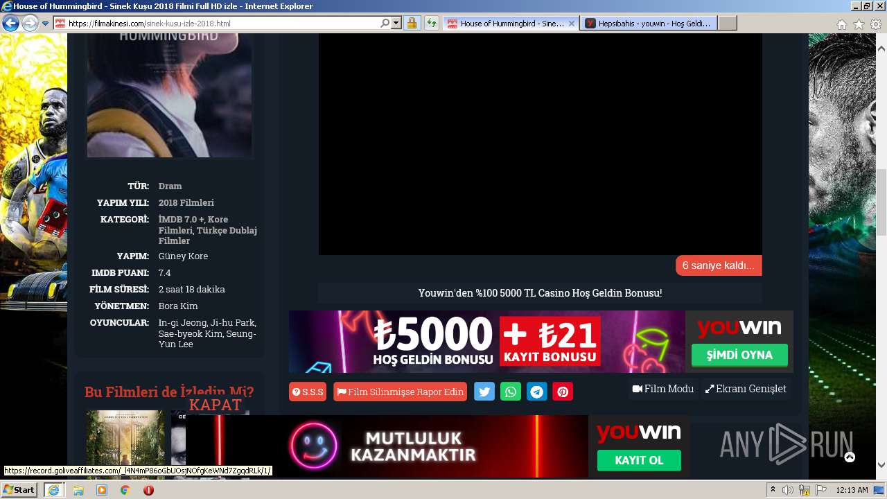Open the Türkçe Dublaj Filmler category link
This screenshot has height=499, width=887.
click(x=208, y=236)
